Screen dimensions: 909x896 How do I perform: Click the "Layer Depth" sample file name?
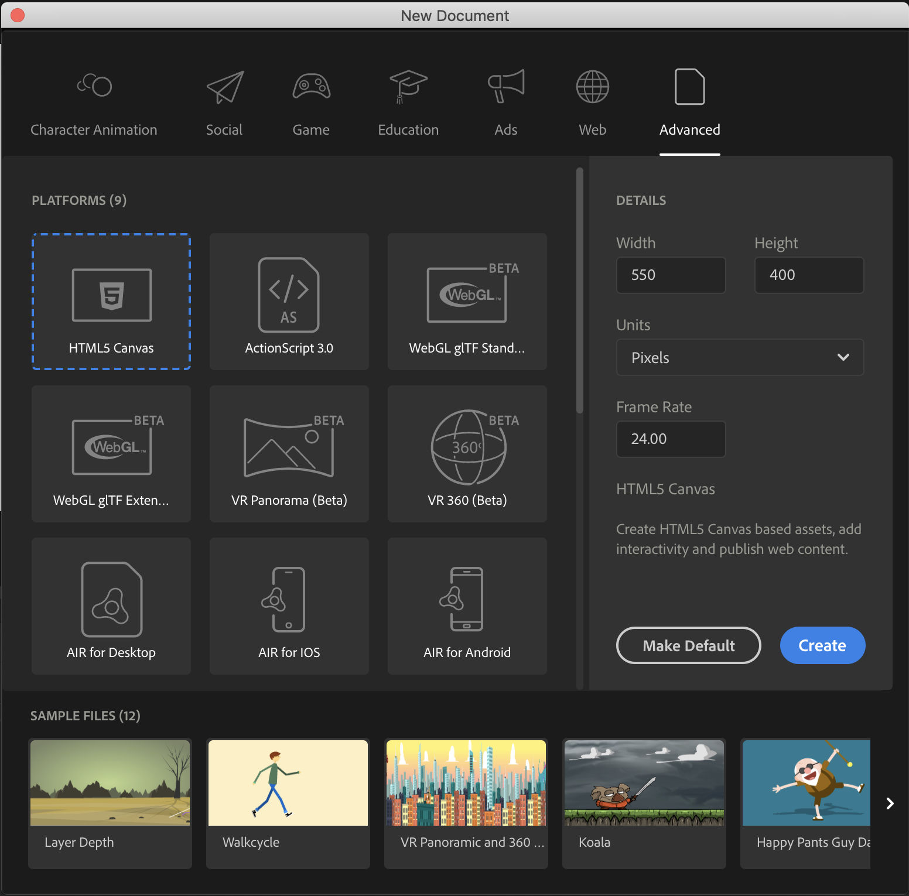[79, 843]
